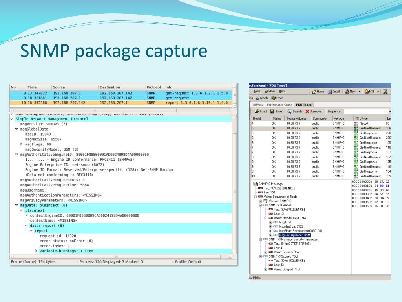The height and width of the screenshot is (302, 402).
Task: Switch to the Performance Graph tab
Action: point(280,105)
